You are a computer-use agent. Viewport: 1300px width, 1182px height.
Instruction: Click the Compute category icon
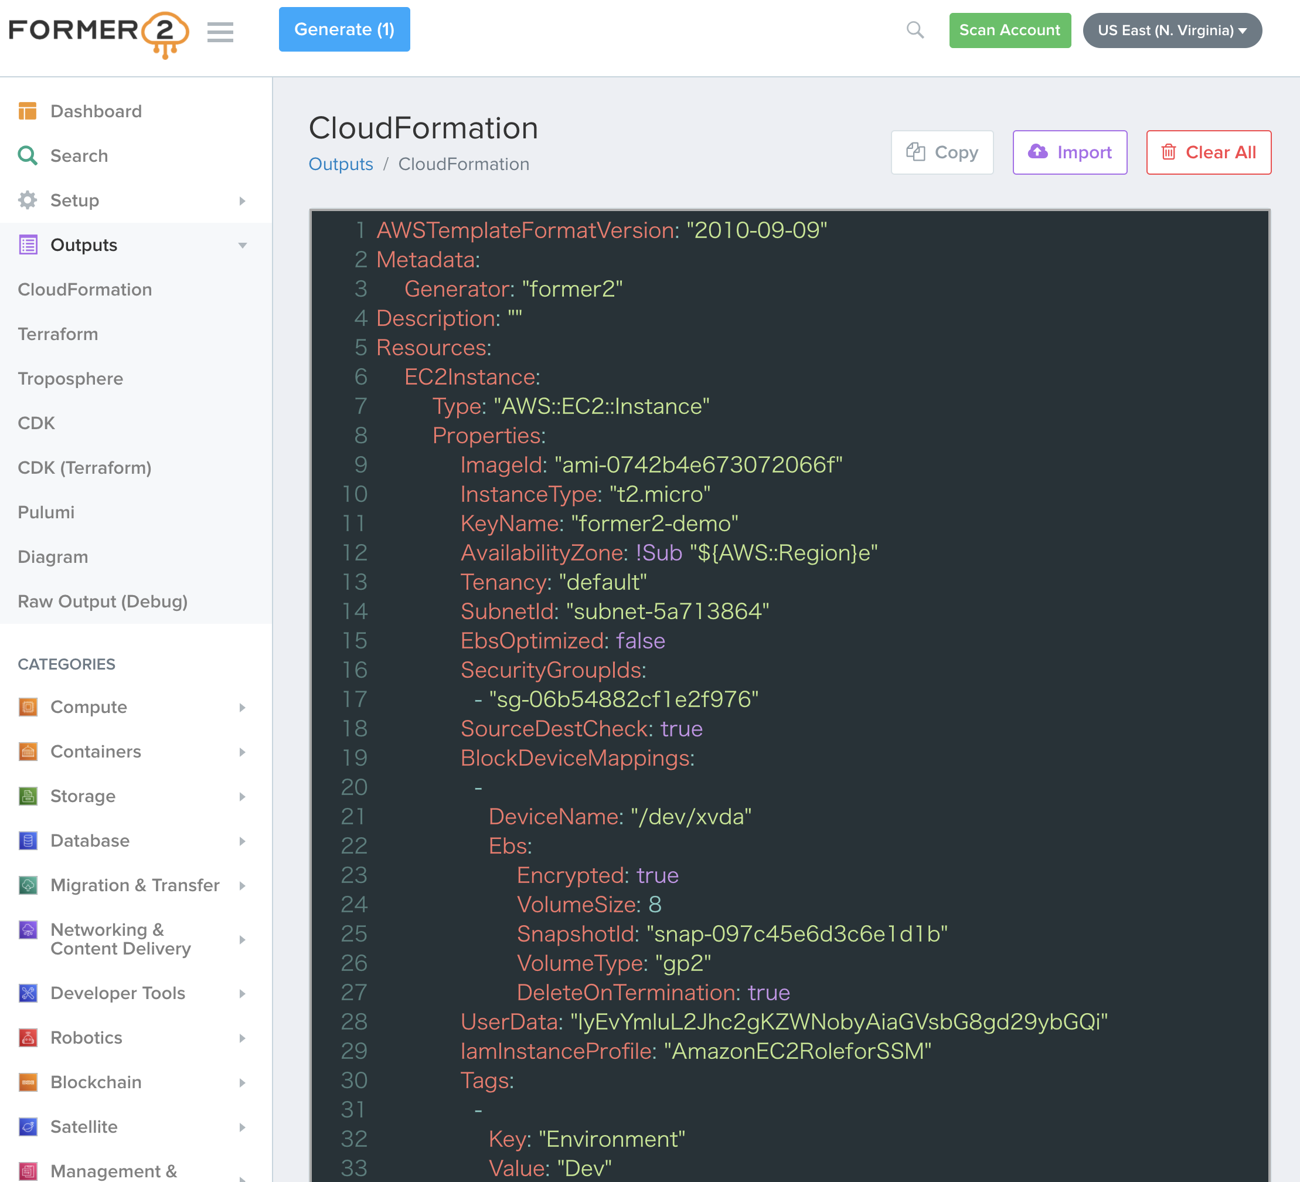28,707
